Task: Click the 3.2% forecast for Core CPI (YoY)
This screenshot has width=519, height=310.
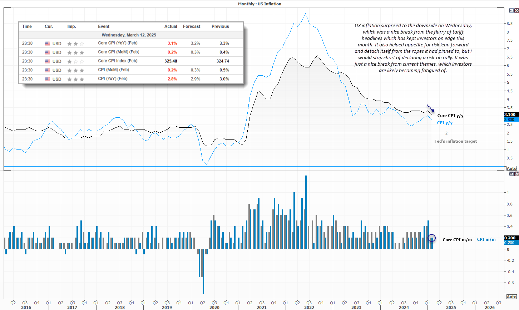Action: click(196, 43)
